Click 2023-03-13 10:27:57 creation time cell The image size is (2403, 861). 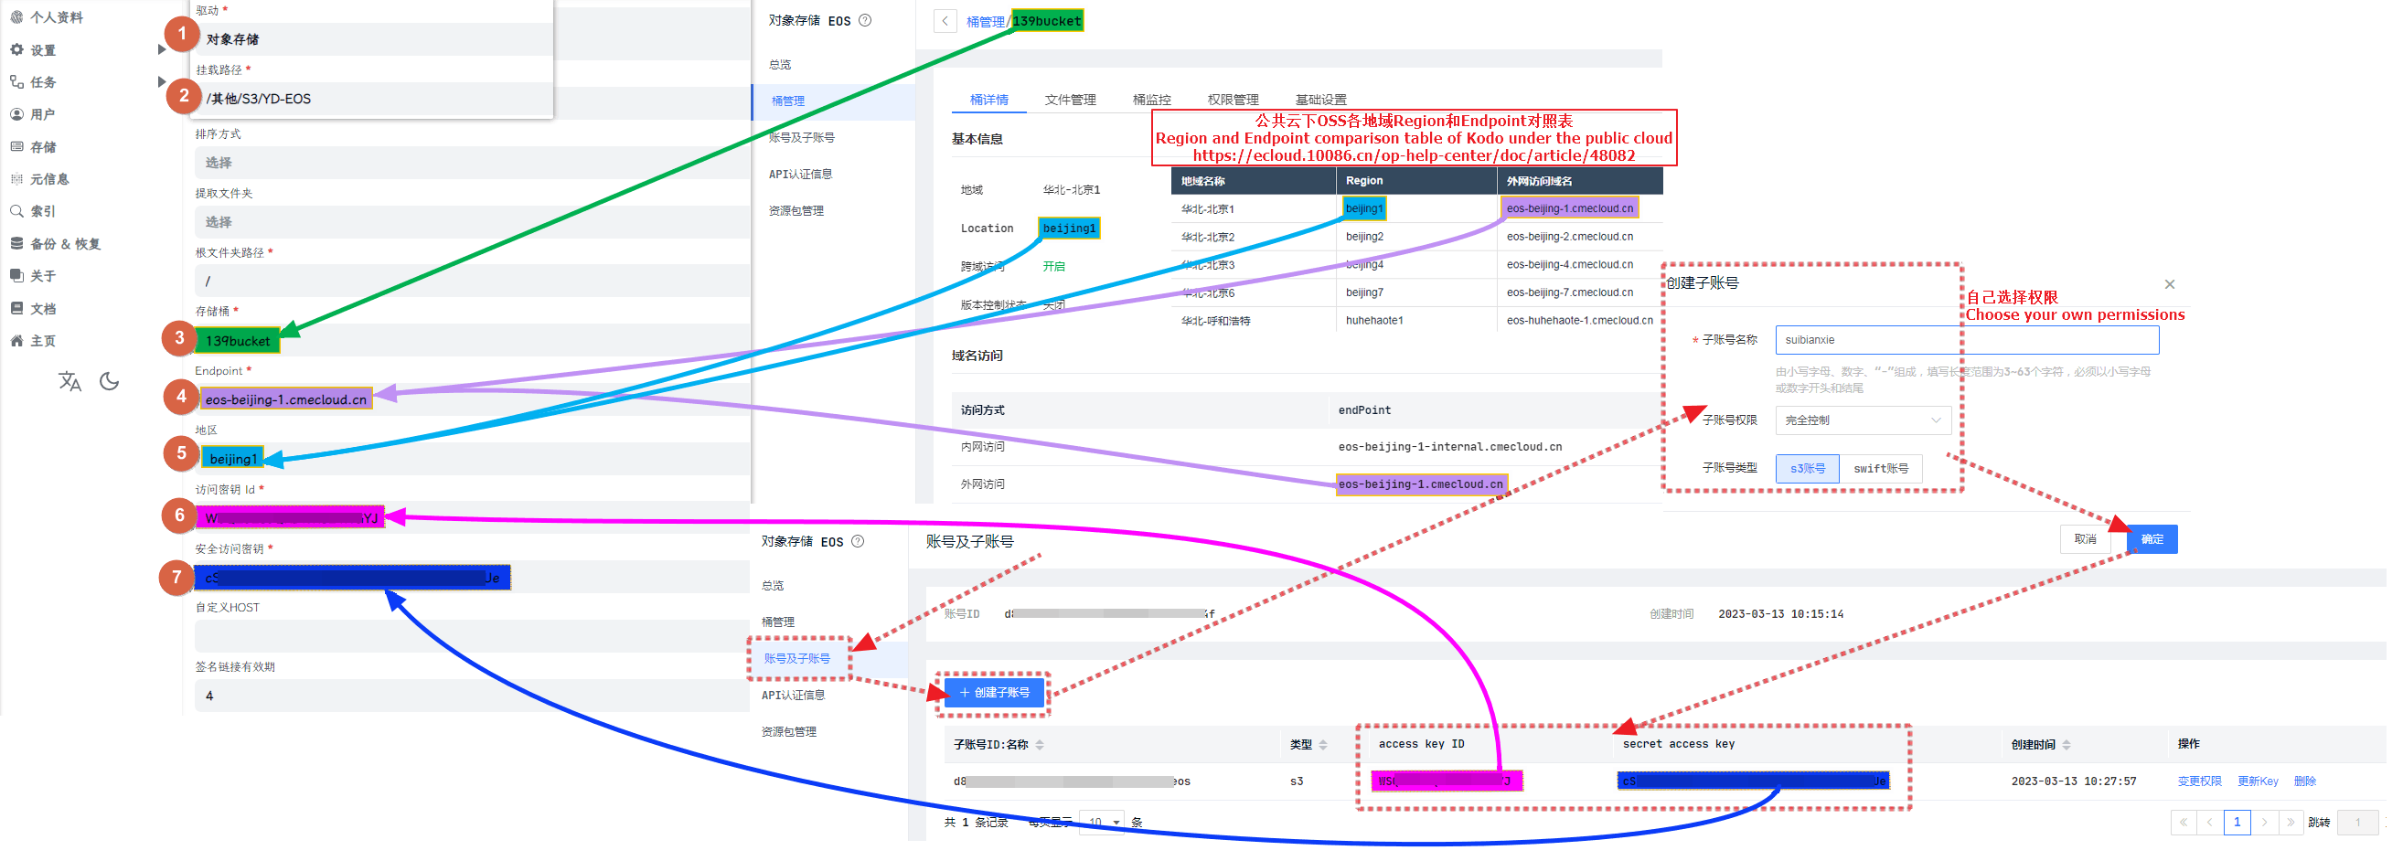[x=2073, y=781]
